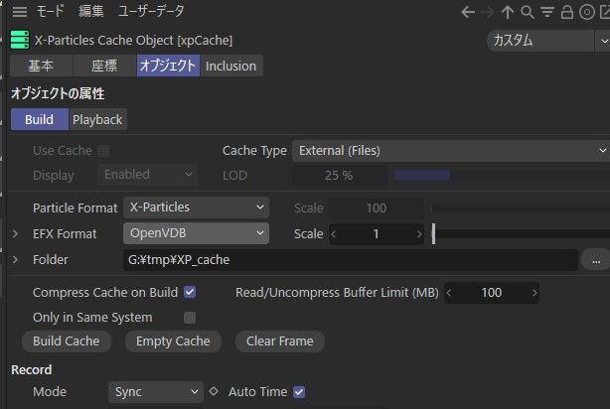Open the Cache Type dropdown
This screenshot has width=610, height=409.
[x=451, y=151]
